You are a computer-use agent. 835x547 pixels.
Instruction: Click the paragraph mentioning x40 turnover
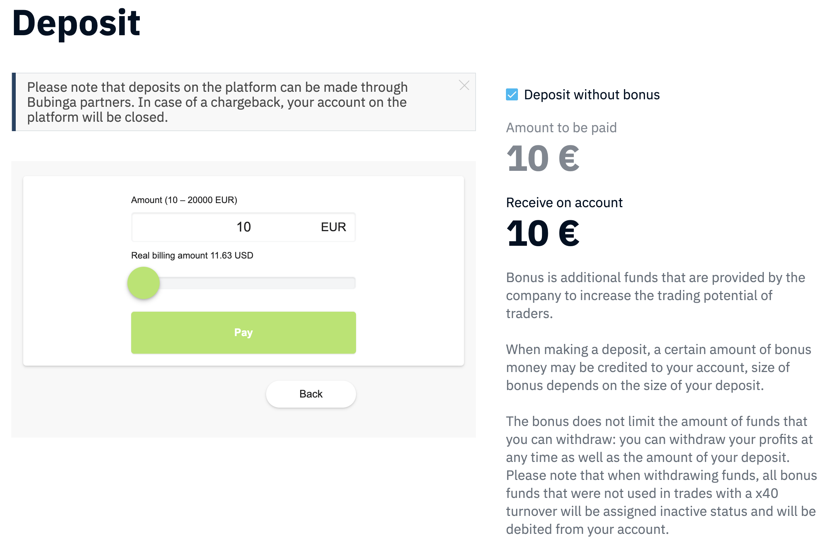661,475
